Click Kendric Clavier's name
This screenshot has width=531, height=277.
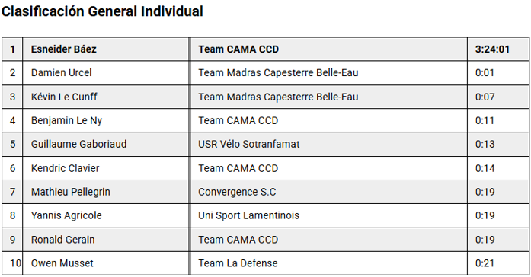(x=65, y=168)
